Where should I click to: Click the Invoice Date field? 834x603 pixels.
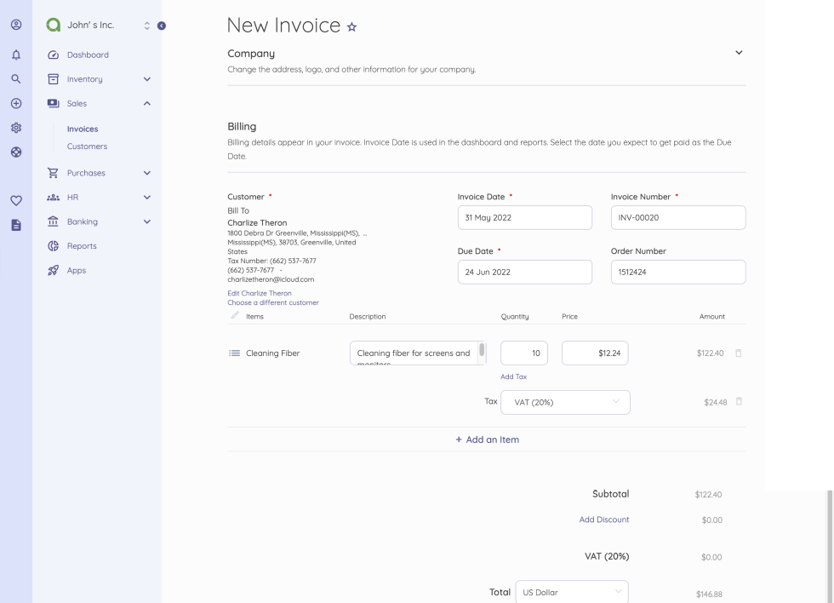(525, 217)
